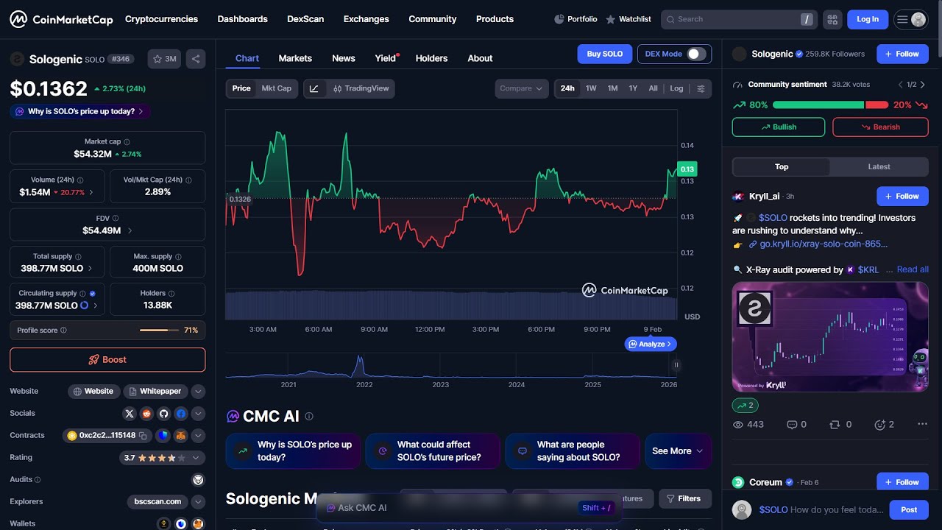The width and height of the screenshot is (942, 530).
Task: Open the Sologenic X (Twitter) social link
Action: (x=130, y=414)
